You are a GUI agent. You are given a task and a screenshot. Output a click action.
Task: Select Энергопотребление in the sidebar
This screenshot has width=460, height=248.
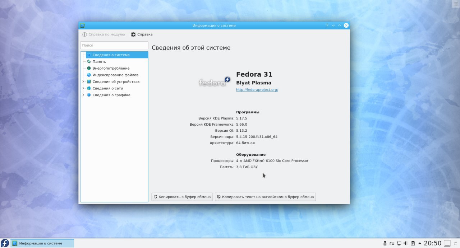(111, 68)
